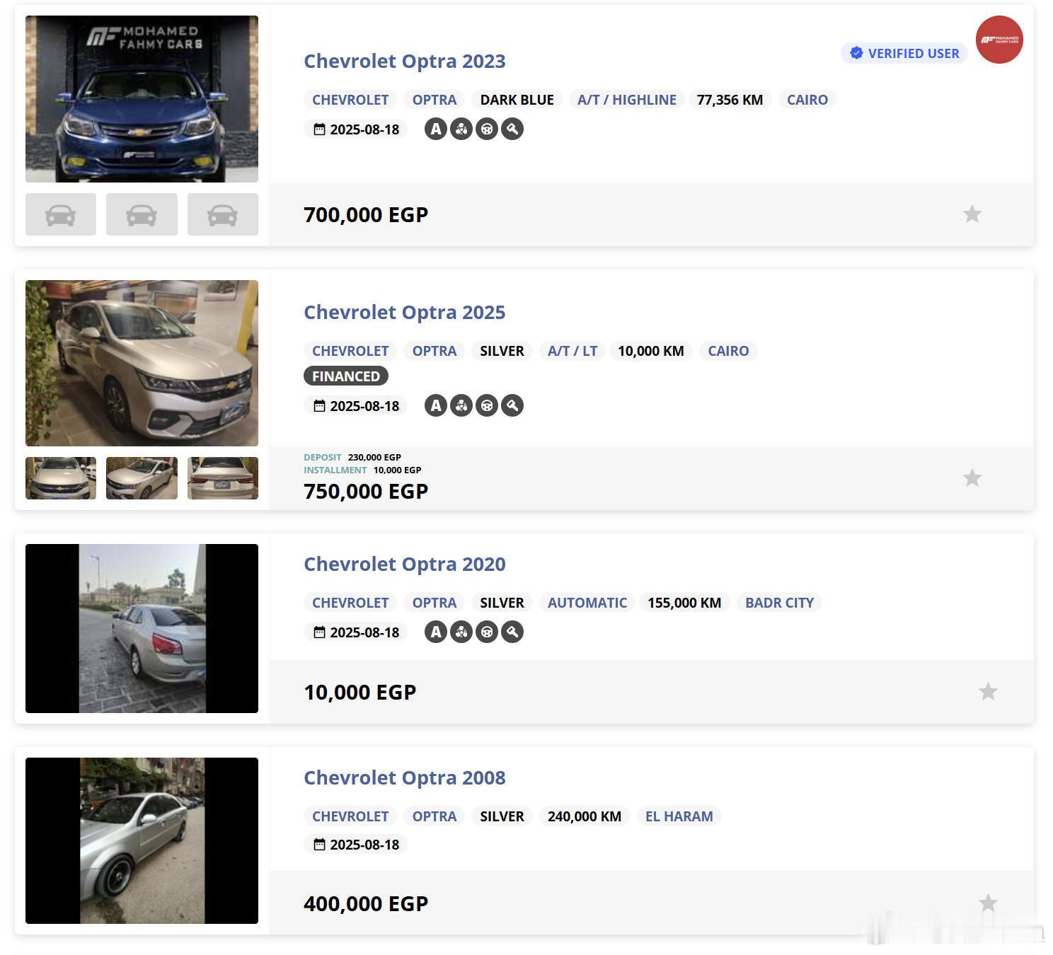Click calendar date icon on Optra 2023 listing
This screenshot has height=955, width=1053.
pos(319,129)
